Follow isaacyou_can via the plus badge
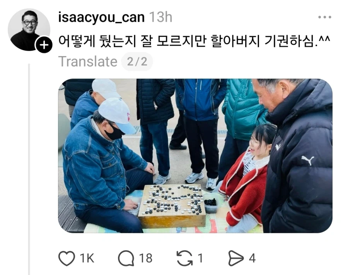The width and height of the screenshot is (348, 275). (x=44, y=45)
